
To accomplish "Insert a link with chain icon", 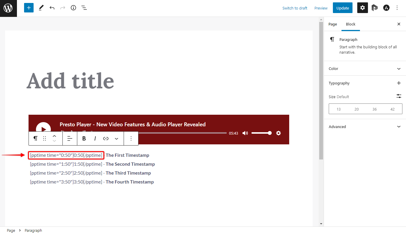I will click(x=106, y=138).
